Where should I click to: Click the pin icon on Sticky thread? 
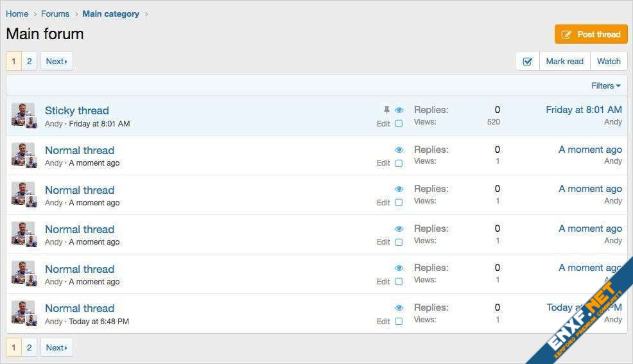pyautogui.click(x=386, y=110)
